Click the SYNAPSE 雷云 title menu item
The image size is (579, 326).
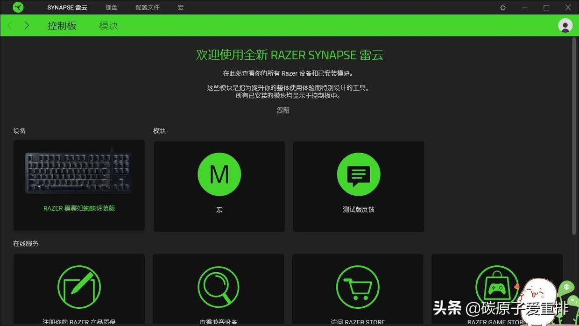pos(67,7)
